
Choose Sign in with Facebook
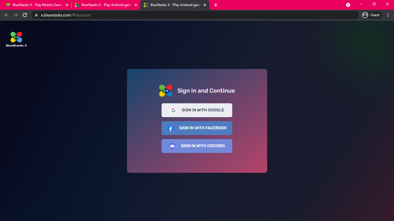(197, 128)
